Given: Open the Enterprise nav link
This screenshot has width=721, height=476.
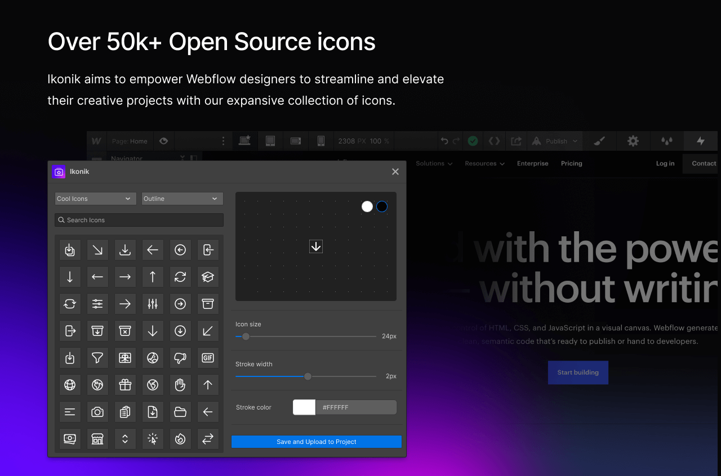Looking at the screenshot, I should click(532, 163).
